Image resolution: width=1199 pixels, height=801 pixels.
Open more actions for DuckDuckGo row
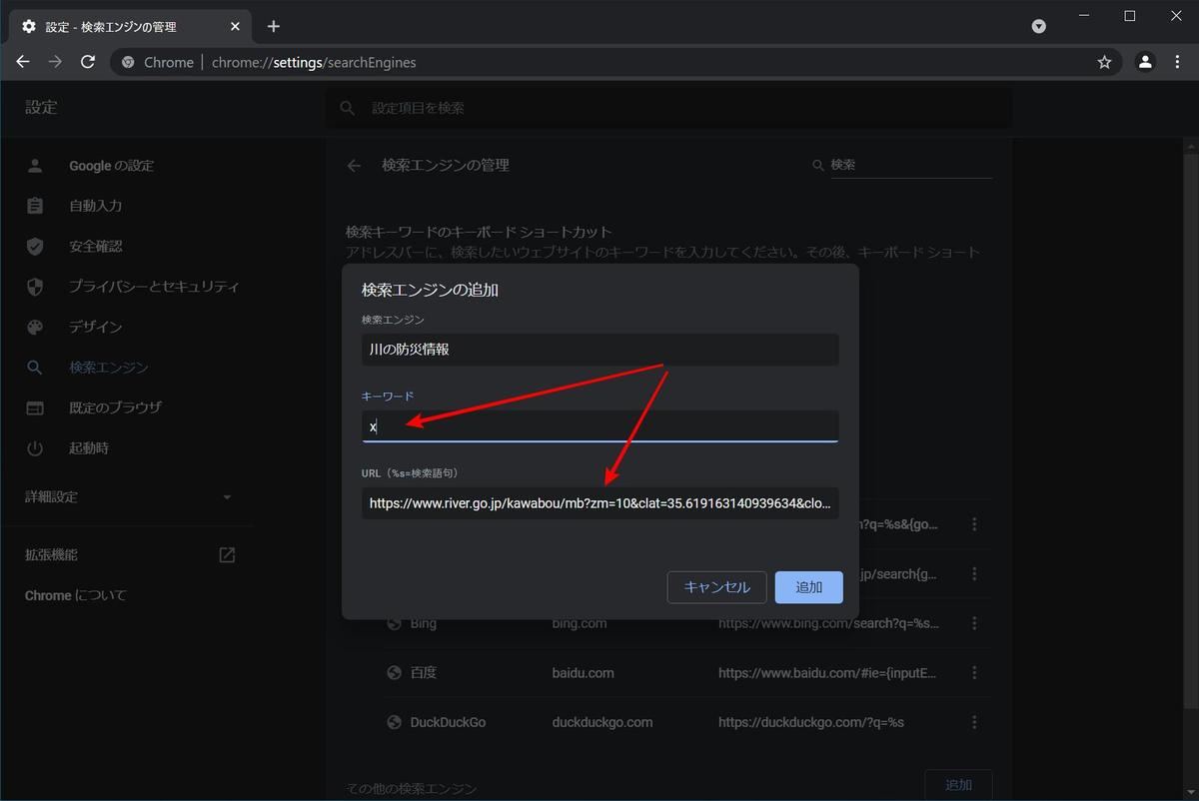pos(974,722)
